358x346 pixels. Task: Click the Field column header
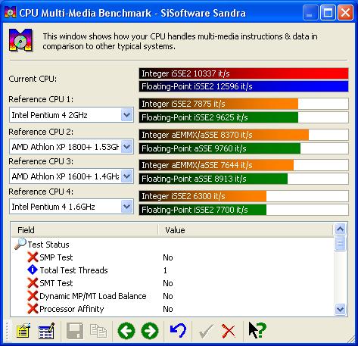tap(85, 230)
